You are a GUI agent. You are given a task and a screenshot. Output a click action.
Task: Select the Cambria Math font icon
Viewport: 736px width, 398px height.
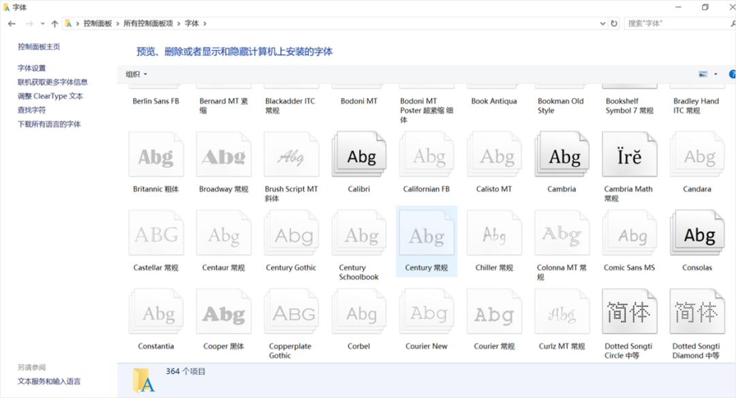click(629, 155)
